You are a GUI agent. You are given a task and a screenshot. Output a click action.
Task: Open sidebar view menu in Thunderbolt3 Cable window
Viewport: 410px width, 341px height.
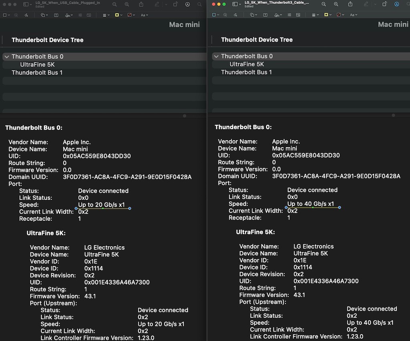(237, 4)
